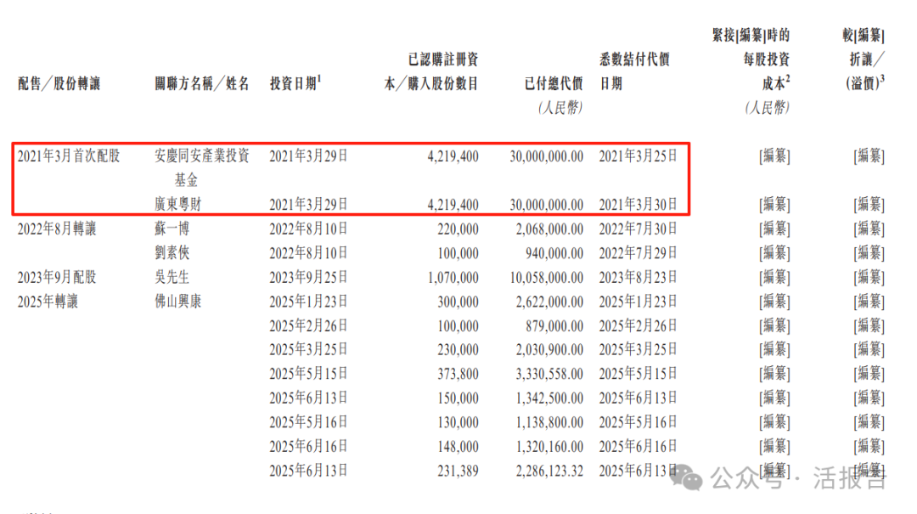Screen dimensions: 917x514
Task: Select the 關聯方名稱／姓名 column header
Action: tap(202, 83)
